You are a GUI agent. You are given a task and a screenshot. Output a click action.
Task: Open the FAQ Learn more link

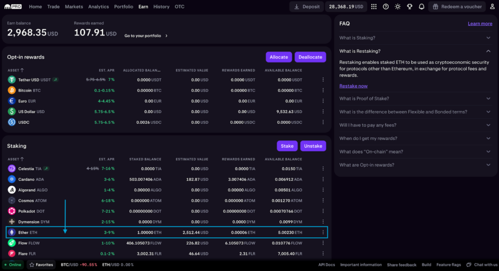(480, 23)
